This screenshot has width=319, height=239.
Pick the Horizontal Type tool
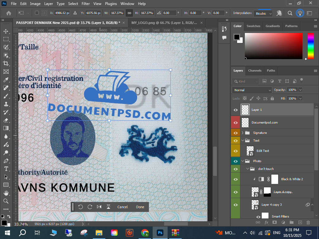6,169
